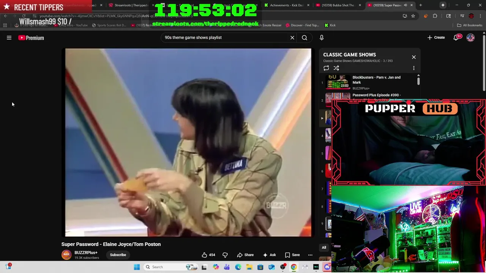The height and width of the screenshot is (273, 486).
Task: Toggle loop playlist
Action: point(326,68)
